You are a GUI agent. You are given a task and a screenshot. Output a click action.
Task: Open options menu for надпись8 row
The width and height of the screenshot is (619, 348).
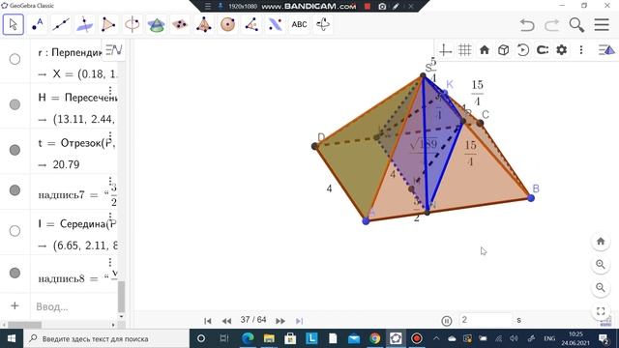110,262
